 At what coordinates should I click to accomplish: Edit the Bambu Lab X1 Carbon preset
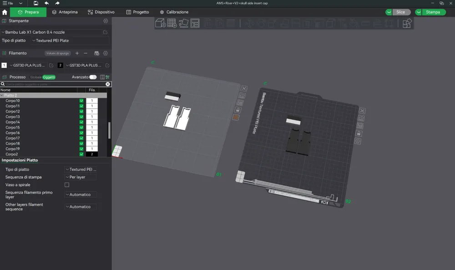106,32
